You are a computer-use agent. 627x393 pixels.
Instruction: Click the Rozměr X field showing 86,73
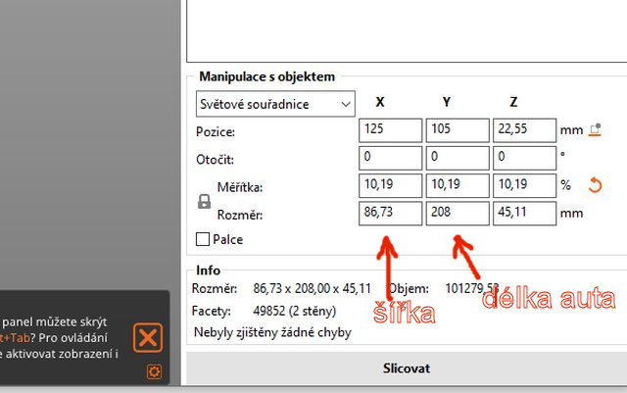click(x=390, y=213)
